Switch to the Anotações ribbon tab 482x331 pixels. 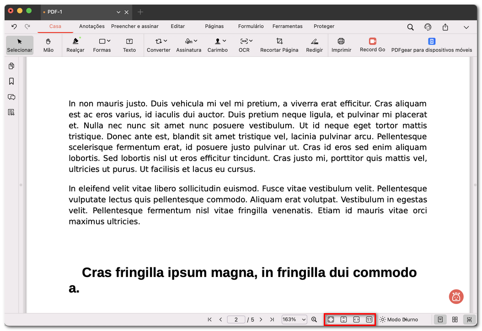tap(91, 26)
